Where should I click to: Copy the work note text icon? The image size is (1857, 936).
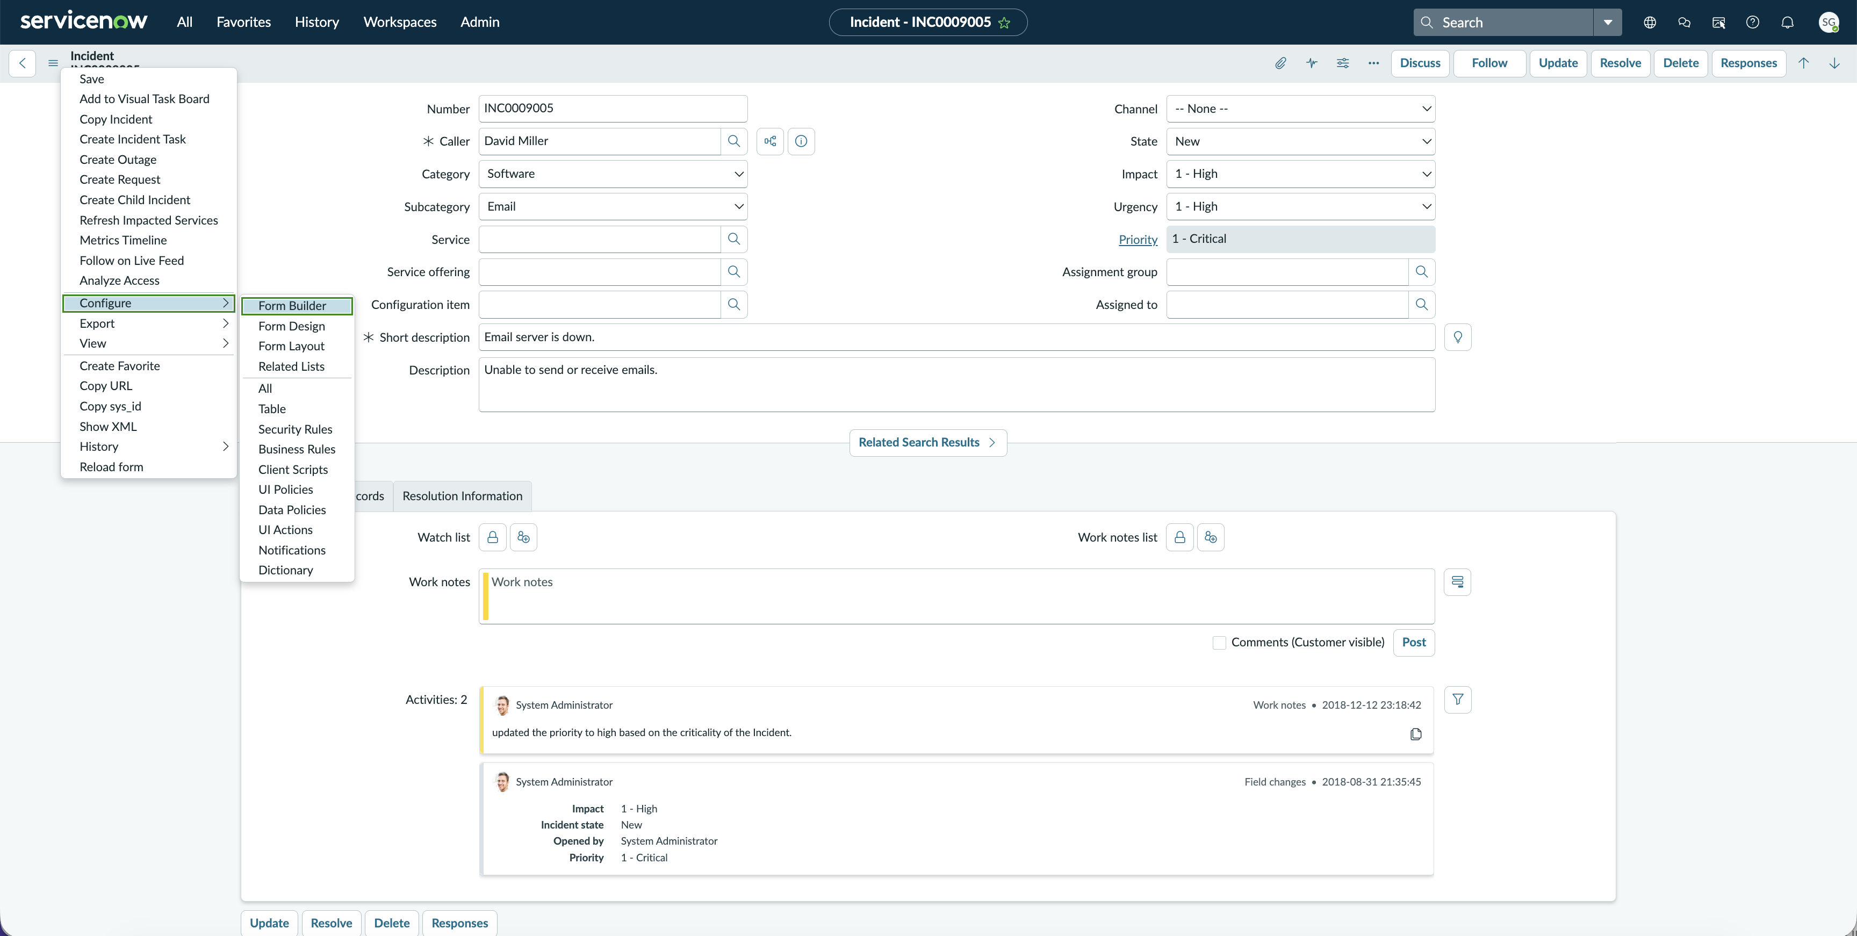point(1416,734)
